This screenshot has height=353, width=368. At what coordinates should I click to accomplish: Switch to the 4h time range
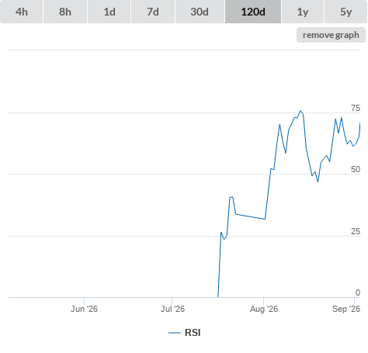(x=22, y=12)
